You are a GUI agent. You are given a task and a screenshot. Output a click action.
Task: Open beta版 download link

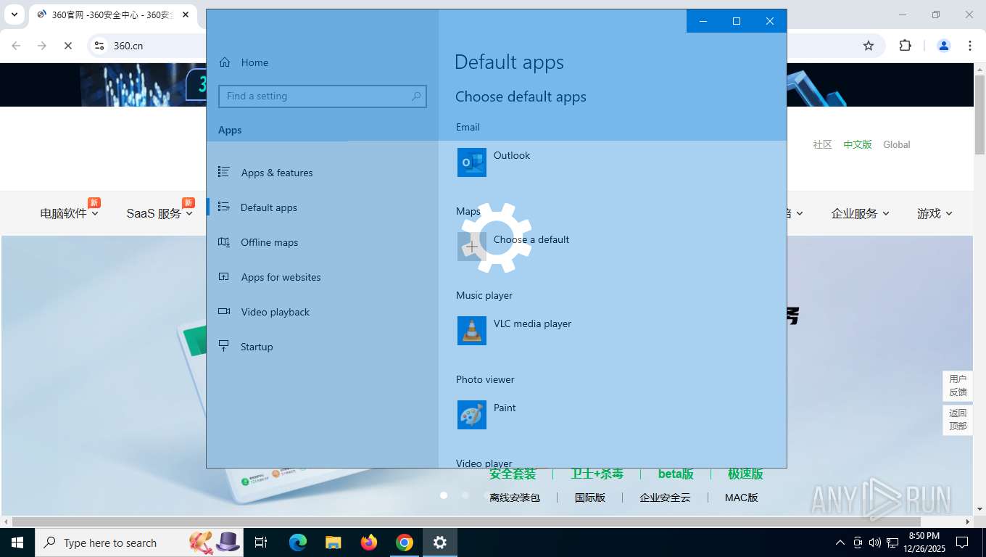pos(676,474)
